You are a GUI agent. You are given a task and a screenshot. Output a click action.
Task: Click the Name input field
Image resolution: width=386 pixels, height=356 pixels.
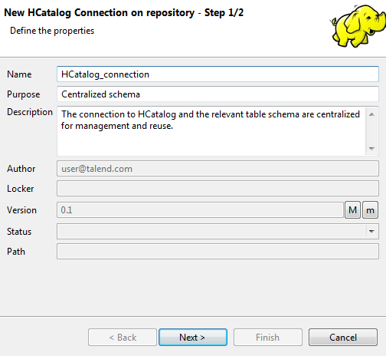(218, 74)
